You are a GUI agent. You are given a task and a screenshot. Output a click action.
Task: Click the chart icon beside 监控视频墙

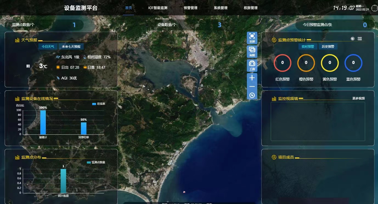tap(274, 98)
